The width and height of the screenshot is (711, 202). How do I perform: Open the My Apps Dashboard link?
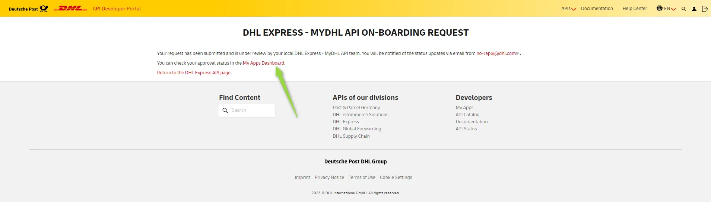click(263, 63)
